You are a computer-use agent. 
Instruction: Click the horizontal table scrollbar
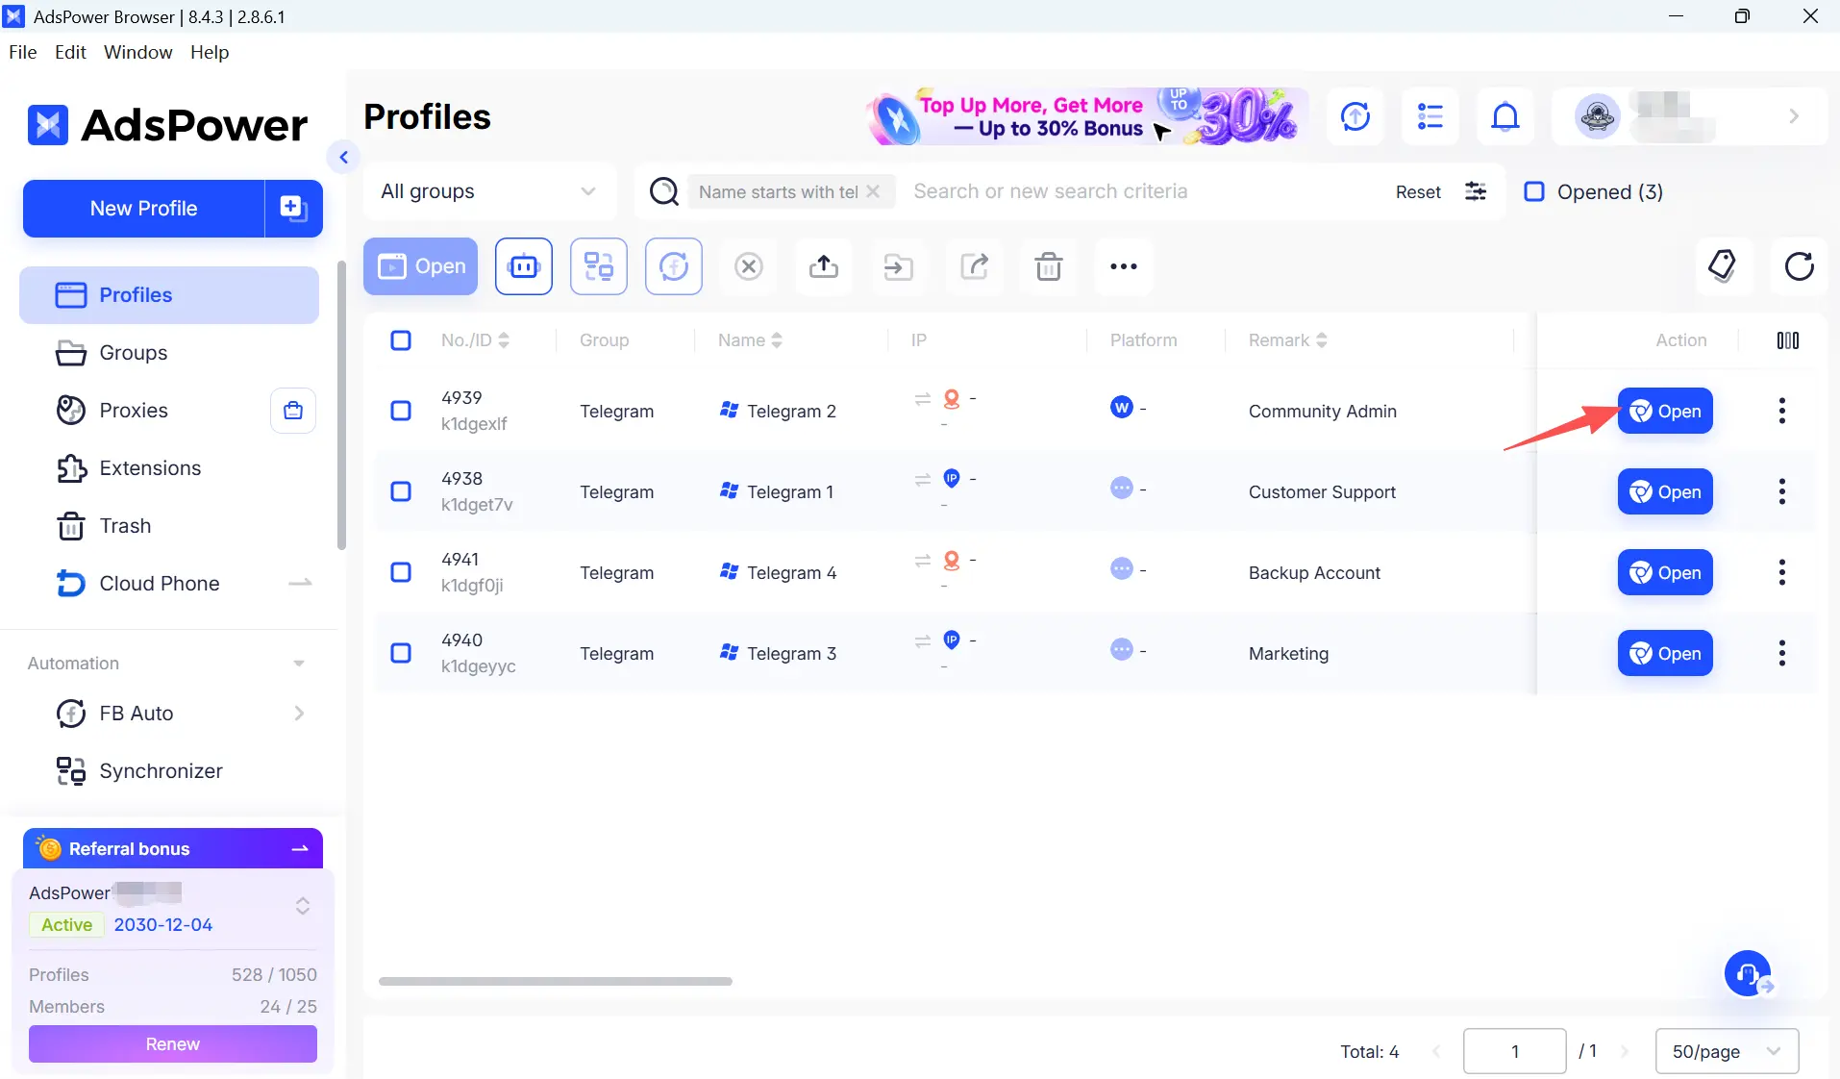(556, 981)
